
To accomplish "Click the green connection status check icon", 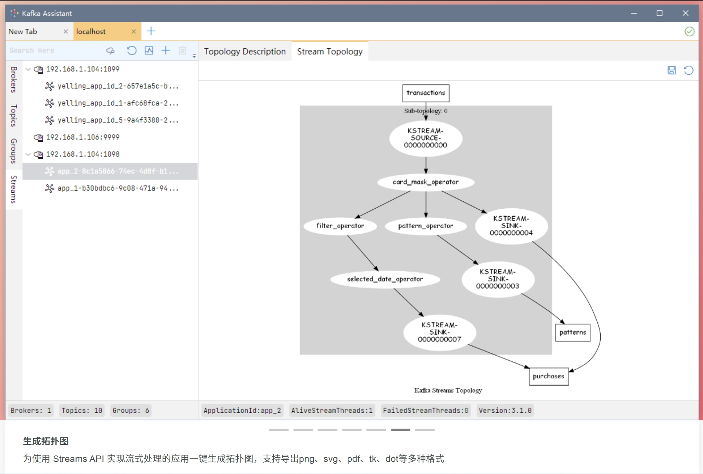I will [x=689, y=31].
